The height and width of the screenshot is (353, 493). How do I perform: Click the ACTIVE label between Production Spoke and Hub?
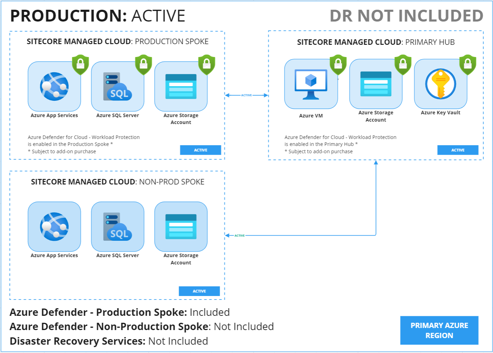pyautogui.click(x=246, y=95)
